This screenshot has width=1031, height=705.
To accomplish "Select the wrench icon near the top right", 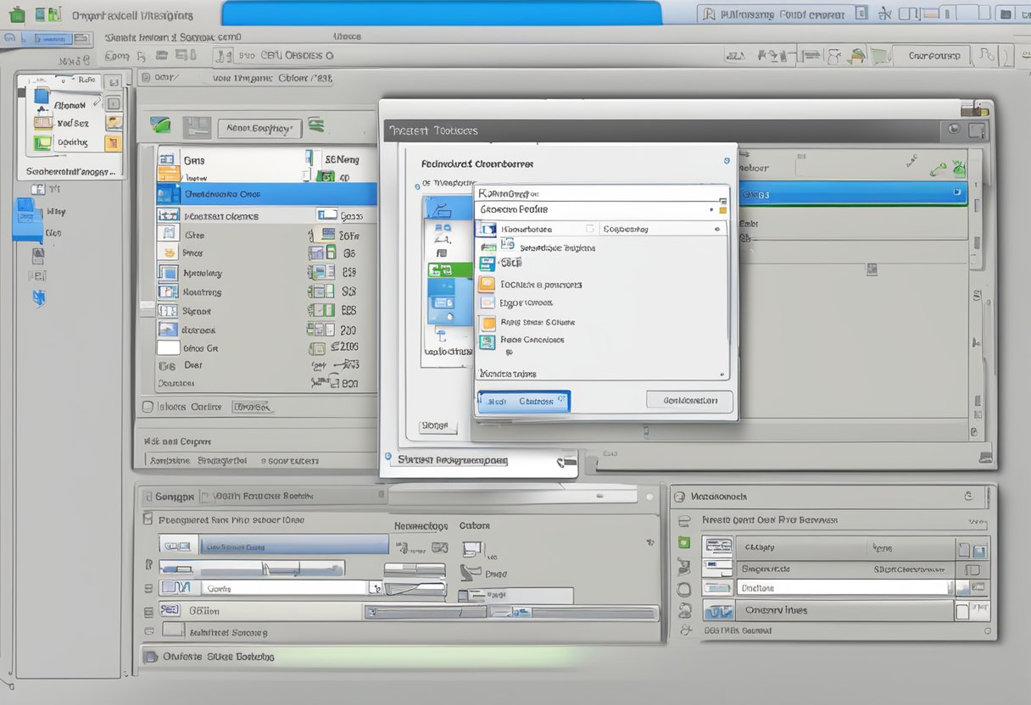I will coord(885,14).
